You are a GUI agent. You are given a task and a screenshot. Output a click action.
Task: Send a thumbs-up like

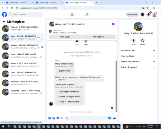tap(115, 118)
